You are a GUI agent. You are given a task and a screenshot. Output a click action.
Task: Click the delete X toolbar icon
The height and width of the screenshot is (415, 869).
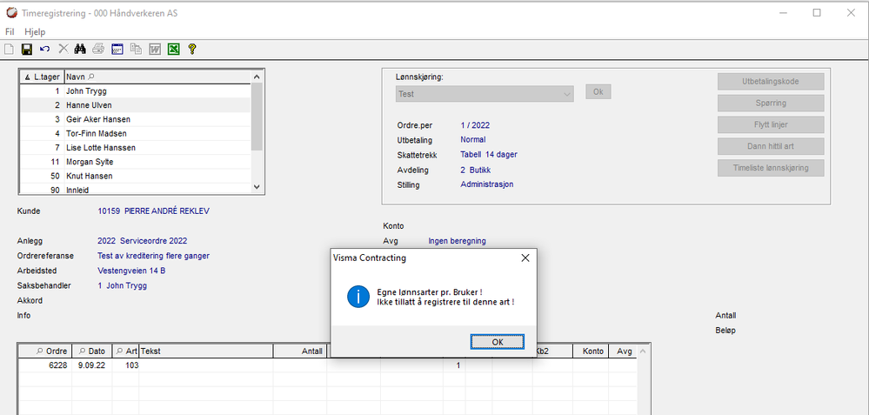[64, 49]
